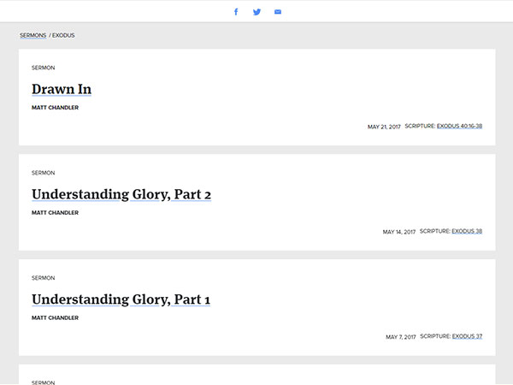Click Matt Chandler under 'Drawn In'
513x385 pixels.
(x=55, y=108)
